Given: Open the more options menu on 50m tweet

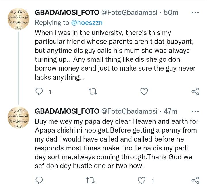Looking at the screenshot, I should point(195,13).
